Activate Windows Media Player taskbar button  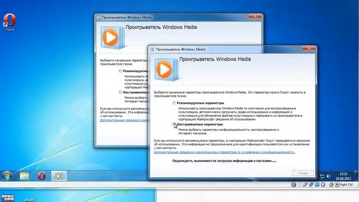[59, 176]
